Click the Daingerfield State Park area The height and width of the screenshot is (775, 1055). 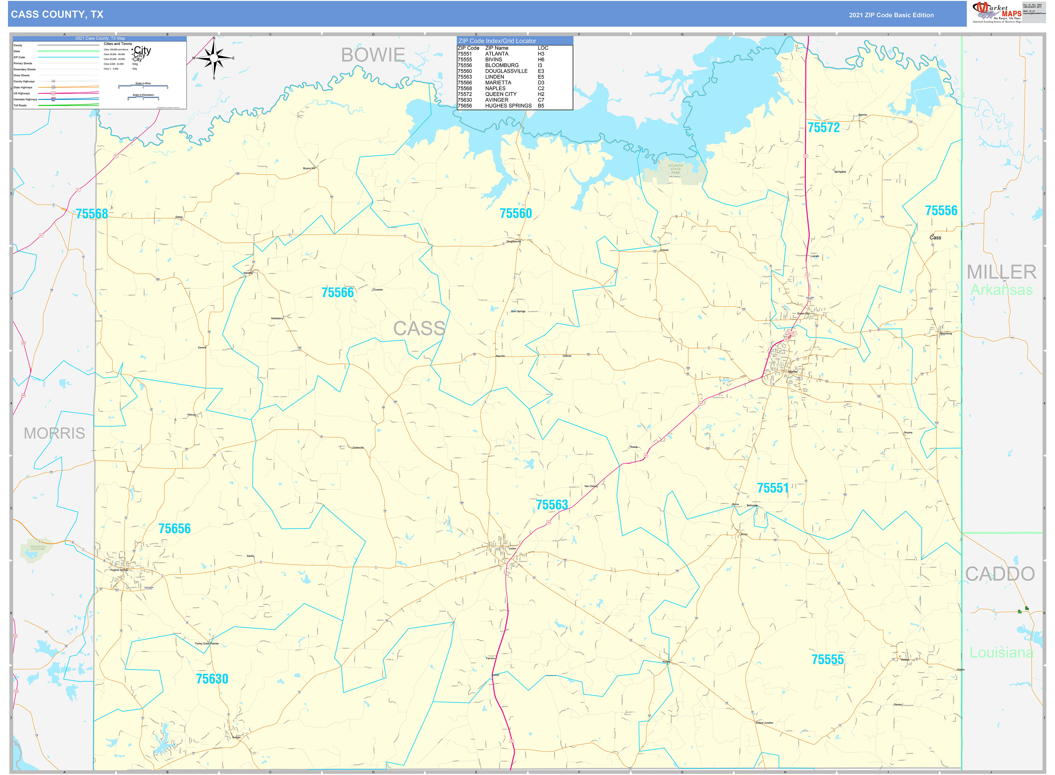point(36,549)
